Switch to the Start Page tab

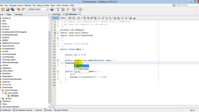[x=57, y=14]
